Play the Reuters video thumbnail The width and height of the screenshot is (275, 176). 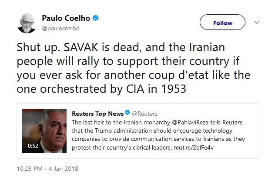[x=44, y=131]
